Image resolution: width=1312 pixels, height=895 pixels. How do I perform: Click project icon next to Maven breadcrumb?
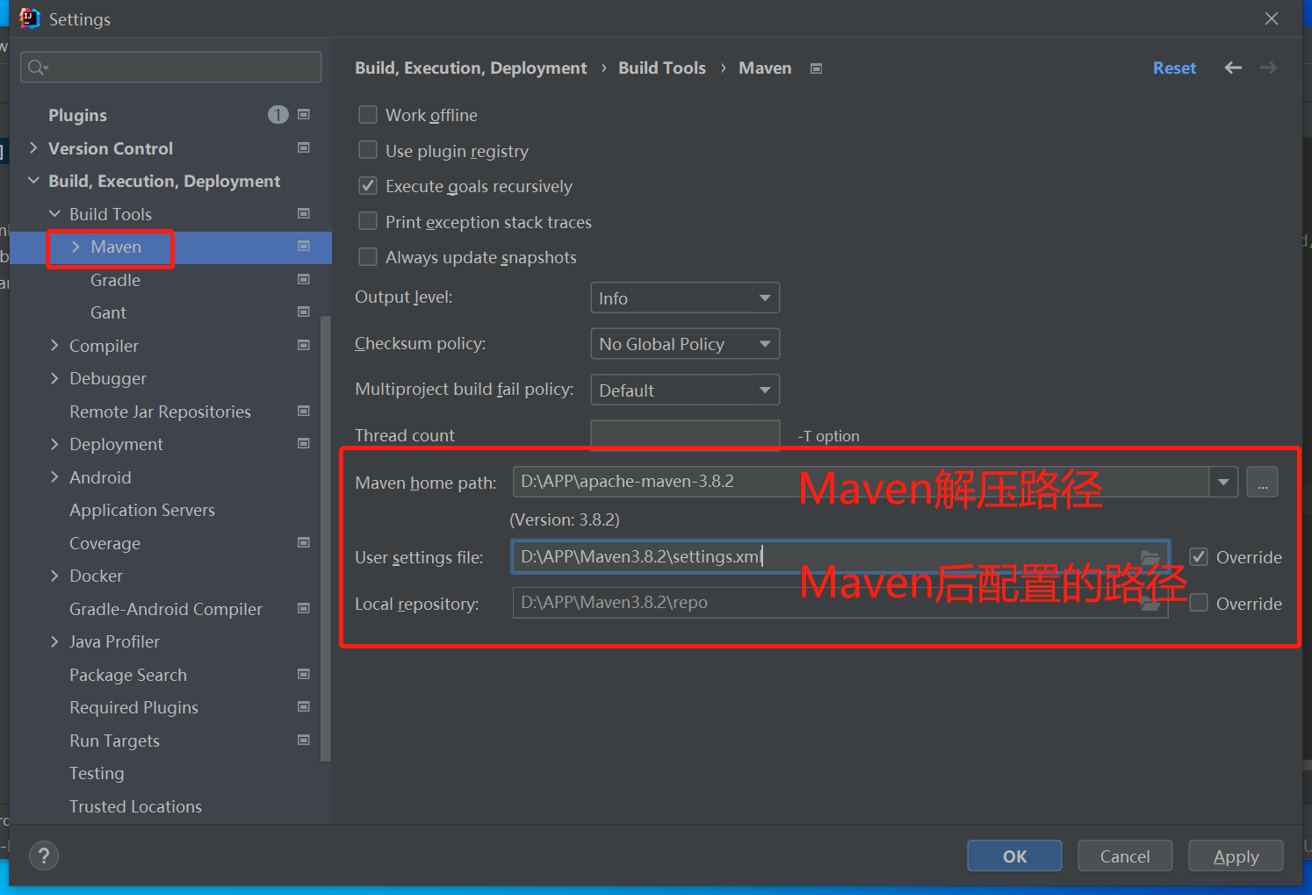[x=816, y=68]
